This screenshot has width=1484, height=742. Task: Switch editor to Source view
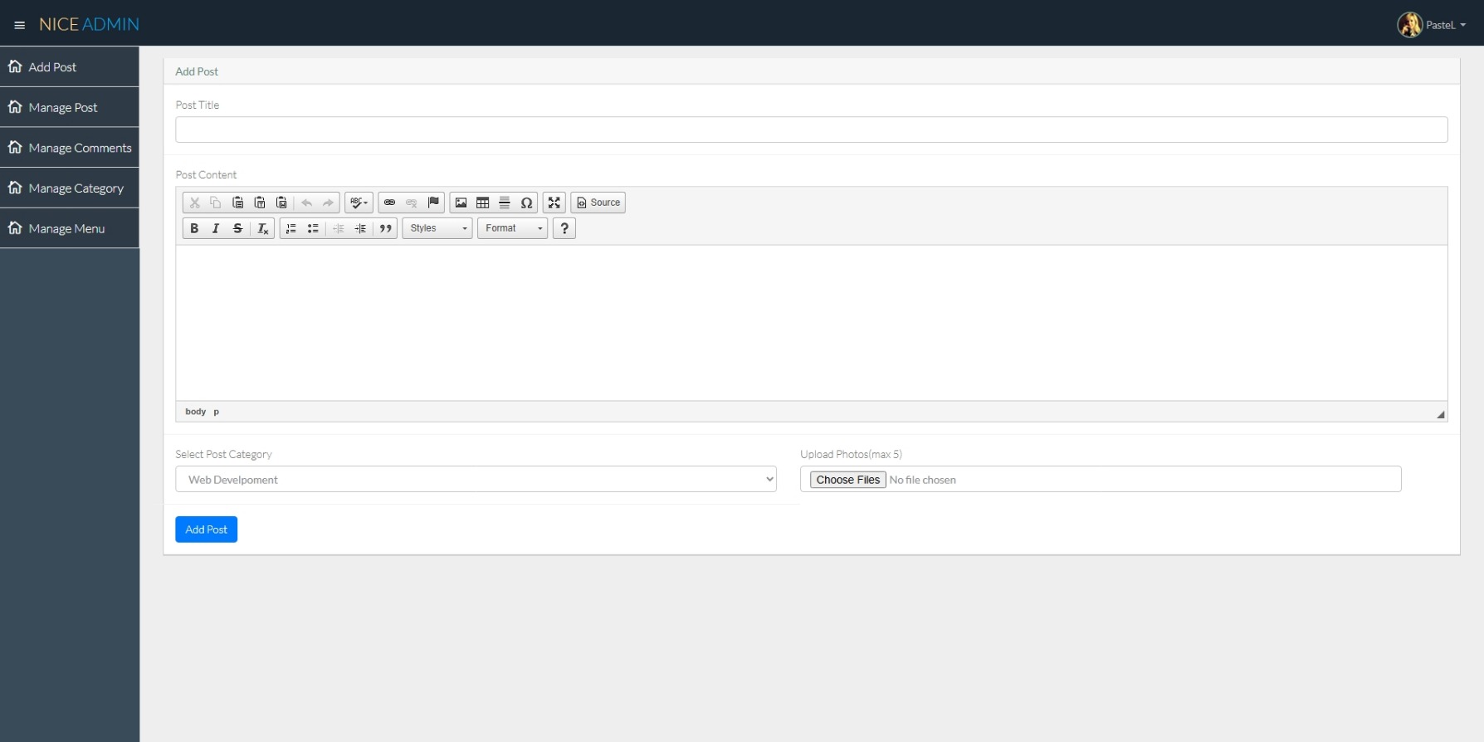pyautogui.click(x=598, y=203)
